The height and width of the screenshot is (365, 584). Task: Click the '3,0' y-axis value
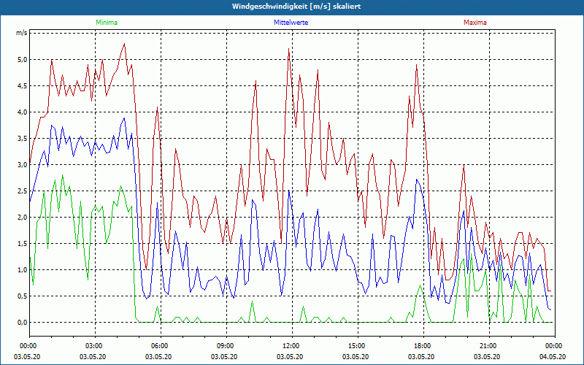coord(23,165)
